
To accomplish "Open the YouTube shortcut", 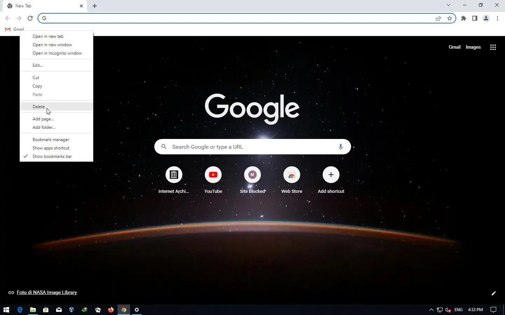I will [213, 180].
